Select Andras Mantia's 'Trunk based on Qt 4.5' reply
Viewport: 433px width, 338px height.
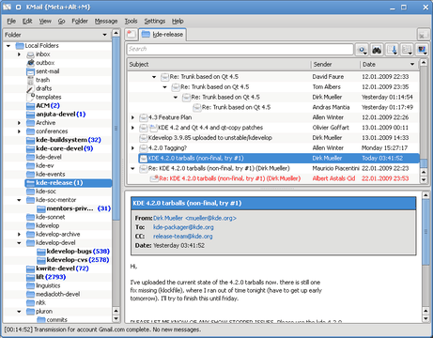(274, 107)
